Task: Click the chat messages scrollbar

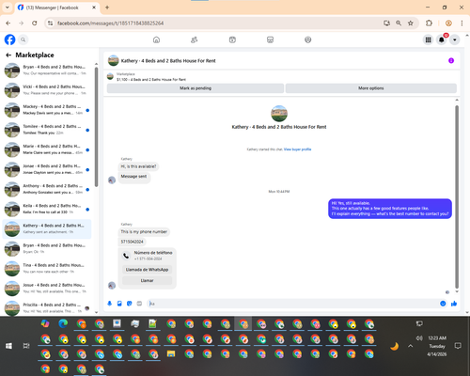Action: coord(457,196)
